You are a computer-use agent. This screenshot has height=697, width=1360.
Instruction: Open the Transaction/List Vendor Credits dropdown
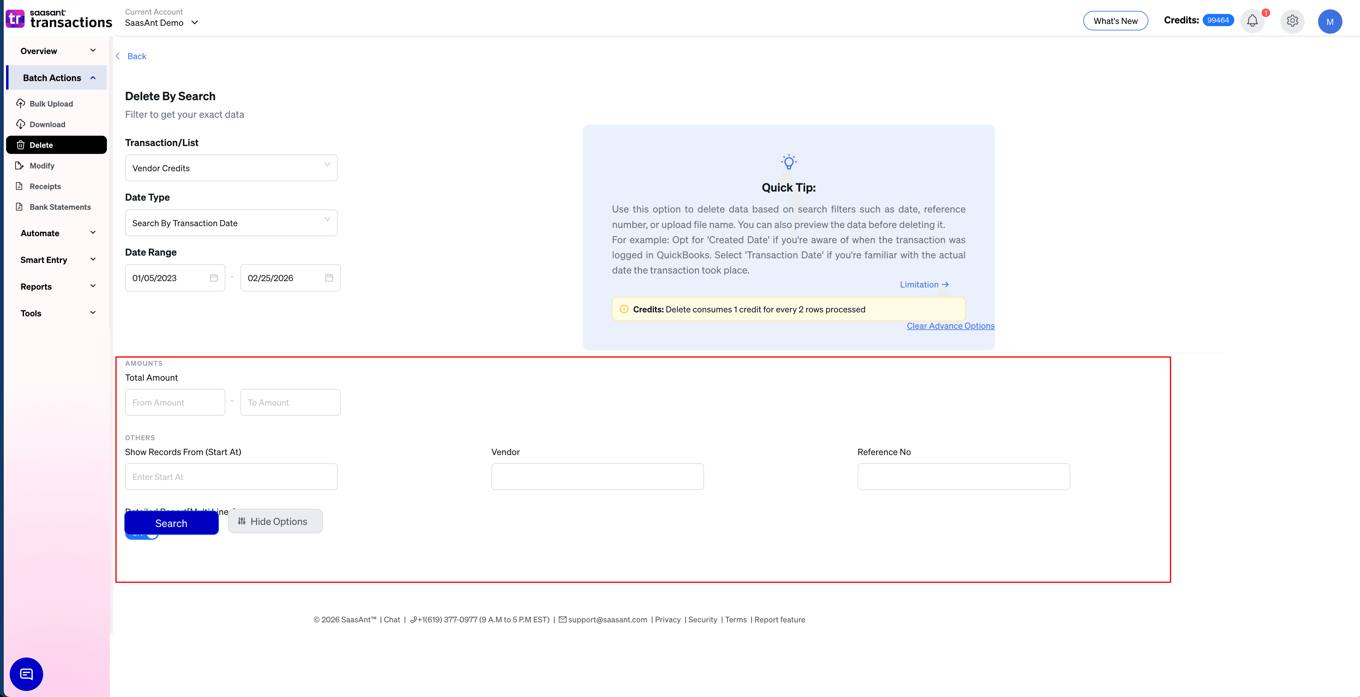pyautogui.click(x=231, y=168)
